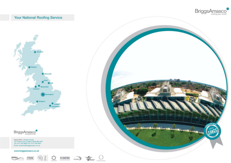Click the circular aerial building photograph
This screenshot has height=163, width=231.
169,89
